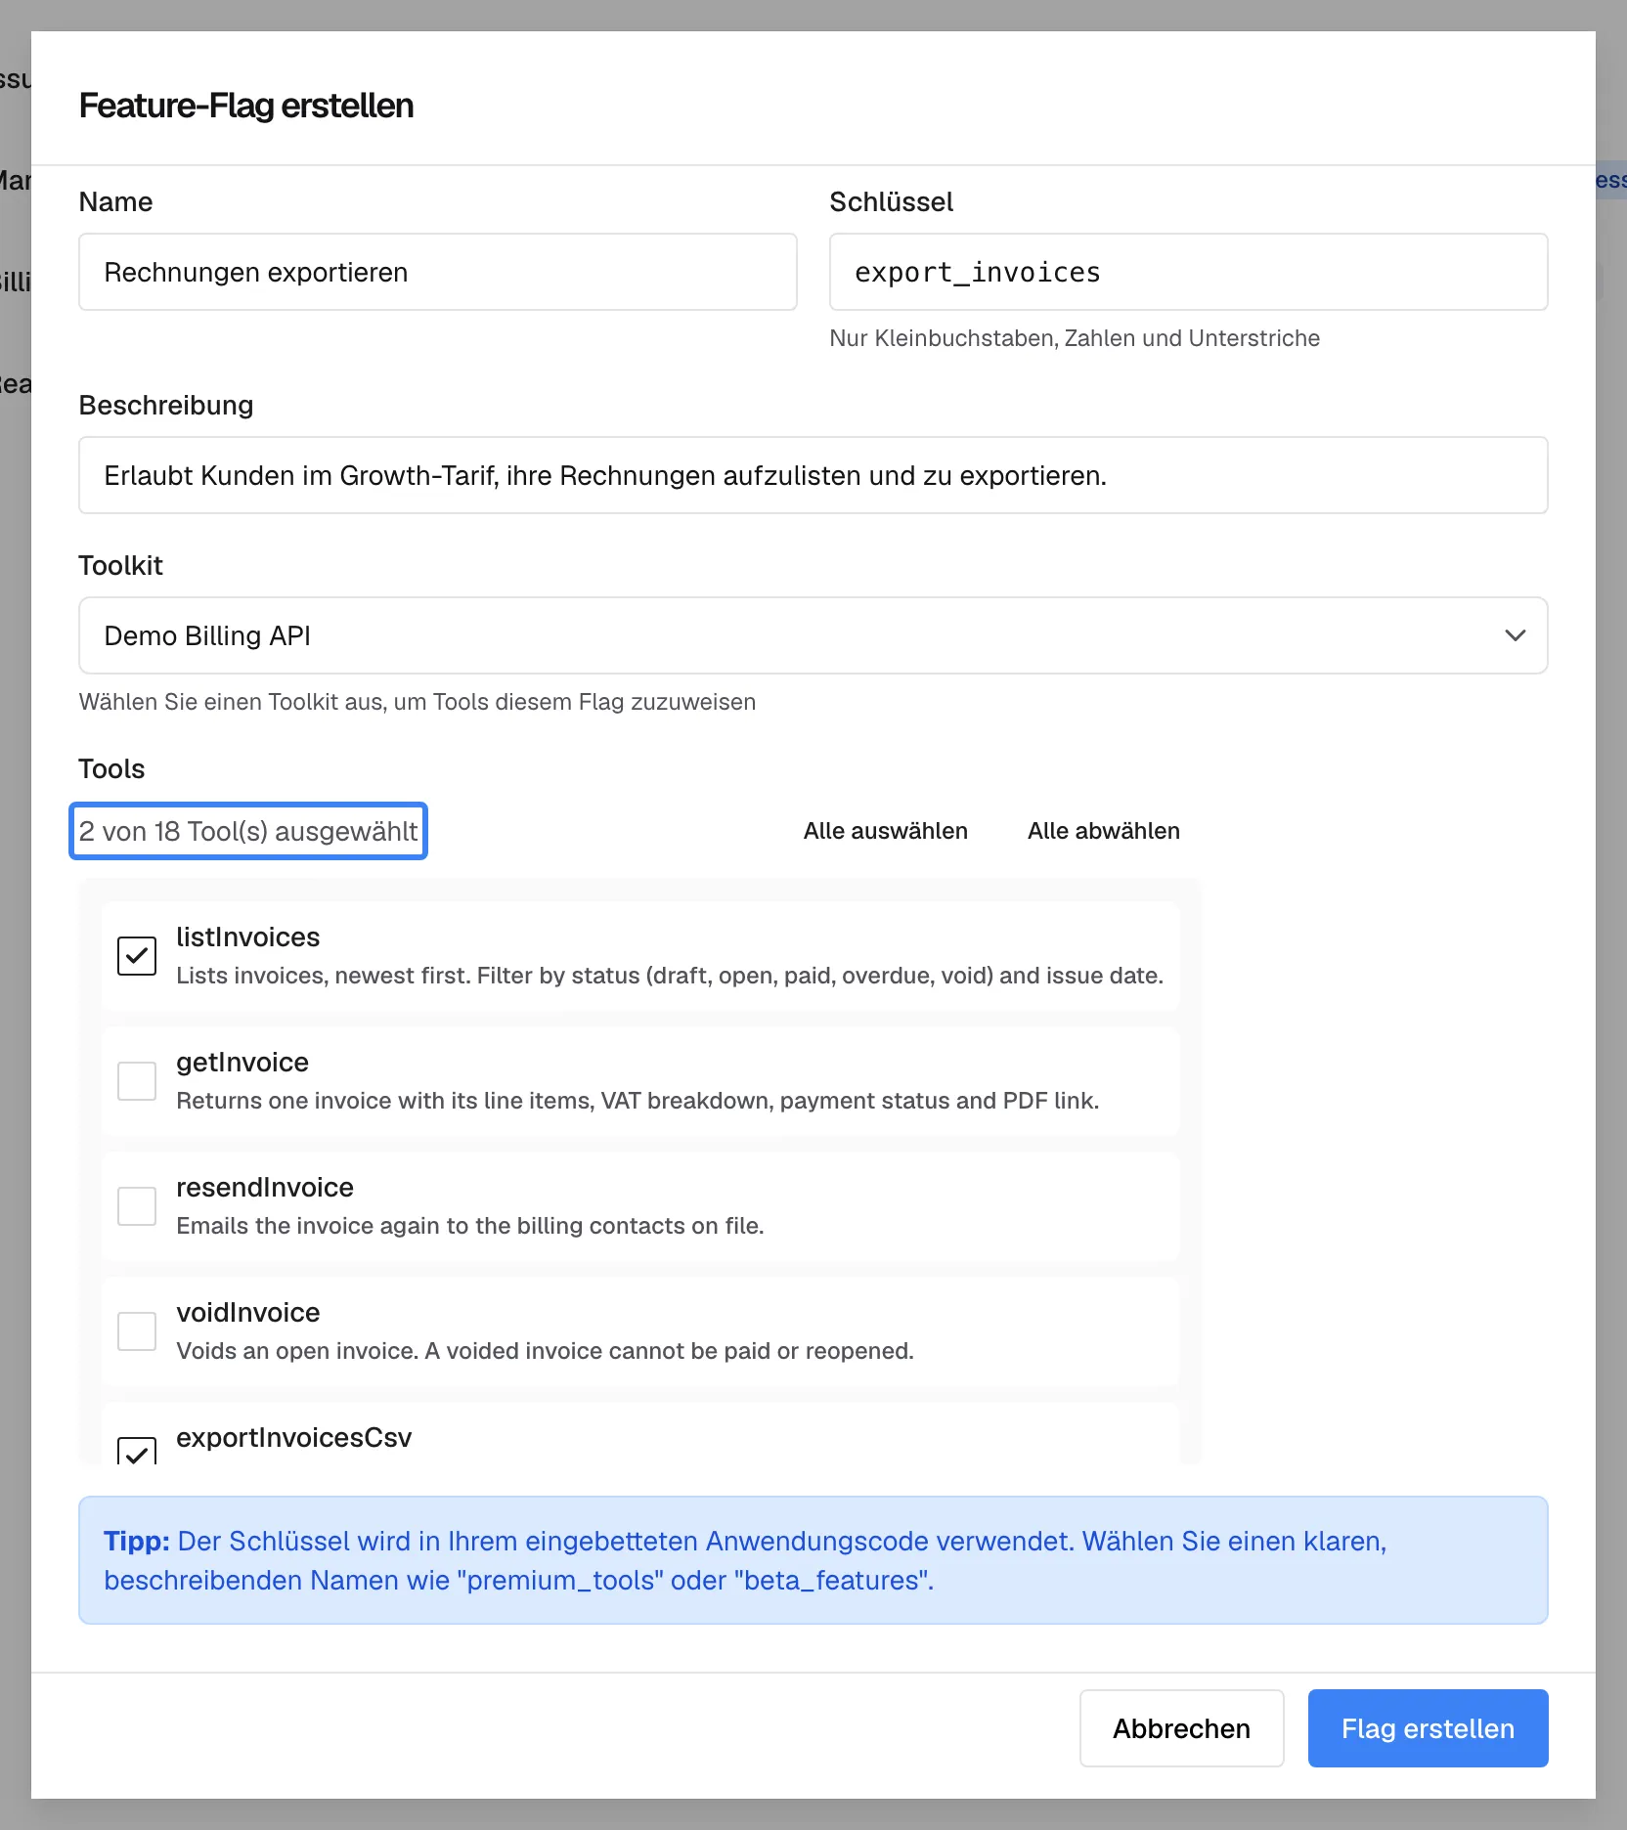This screenshot has width=1627, height=1830.
Task: Click the Name input field
Action: [438, 272]
